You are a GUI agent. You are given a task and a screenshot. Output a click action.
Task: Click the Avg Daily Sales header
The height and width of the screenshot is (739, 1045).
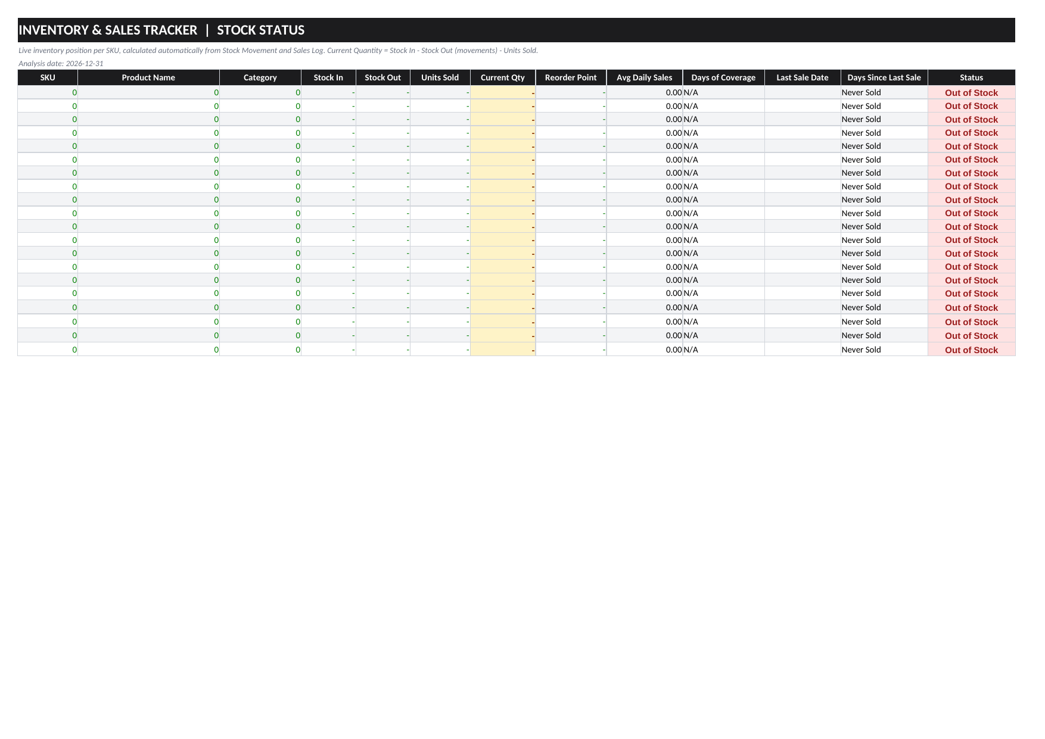point(645,77)
